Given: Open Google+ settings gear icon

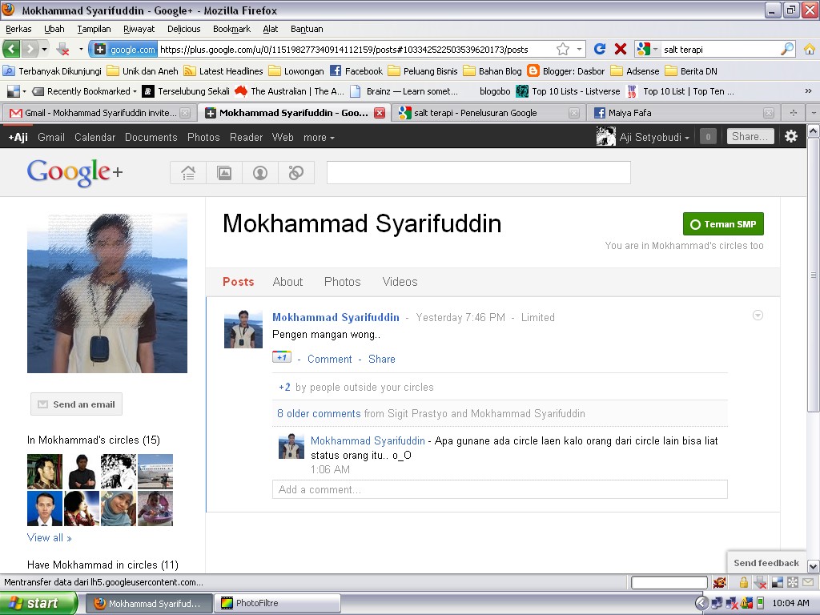Looking at the screenshot, I should pyautogui.click(x=791, y=136).
